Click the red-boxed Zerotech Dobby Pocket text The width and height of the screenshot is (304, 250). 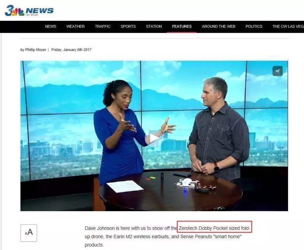coord(214,228)
